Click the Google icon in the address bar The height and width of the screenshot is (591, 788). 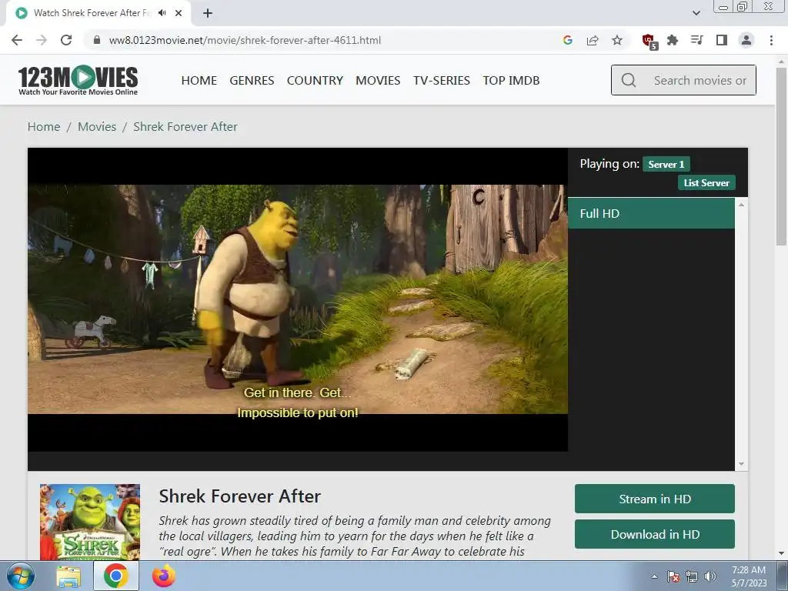[568, 40]
